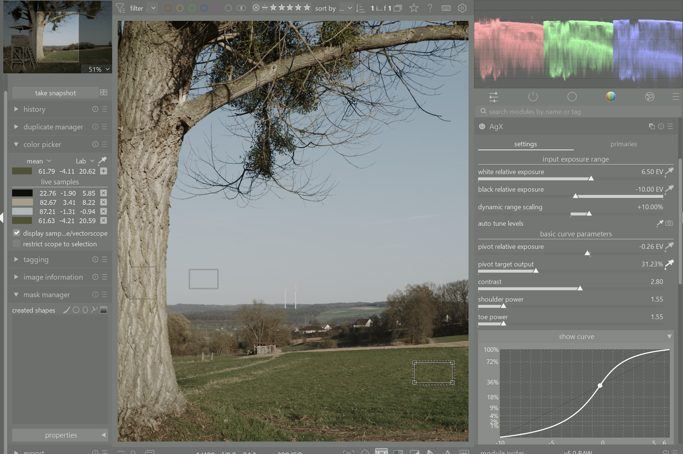The image size is (683, 454).
Task: Show the quick access panel tab
Action: 494,97
